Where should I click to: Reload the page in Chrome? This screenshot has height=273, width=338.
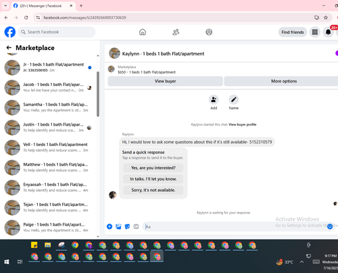click(x=26, y=18)
